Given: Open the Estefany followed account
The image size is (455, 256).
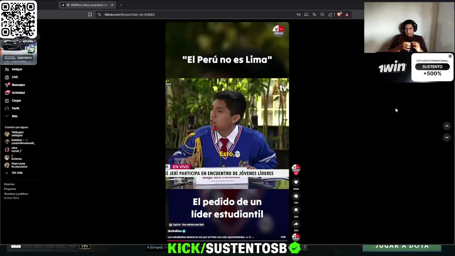Looking at the screenshot, I should coord(20,142).
